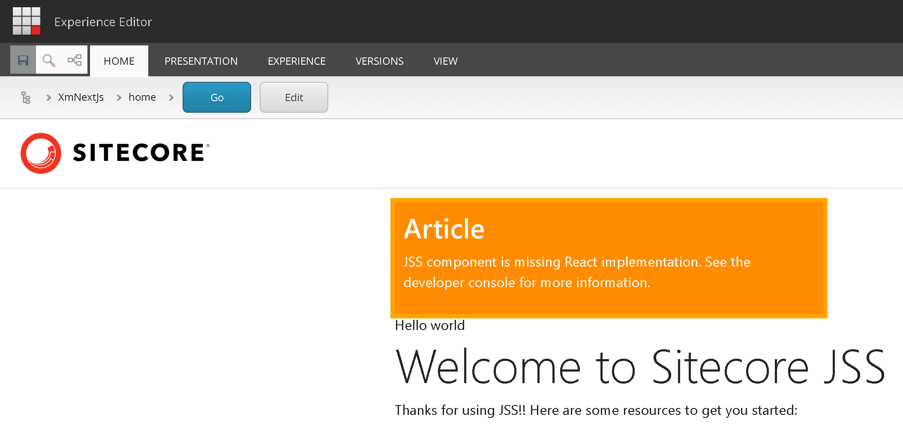Open the VIEW tab

point(445,61)
